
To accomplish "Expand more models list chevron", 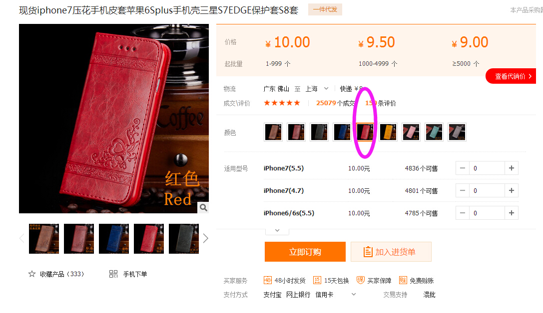I will [x=277, y=230].
